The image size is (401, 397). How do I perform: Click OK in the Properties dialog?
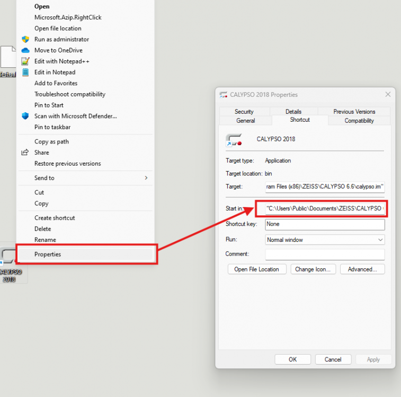click(292, 359)
